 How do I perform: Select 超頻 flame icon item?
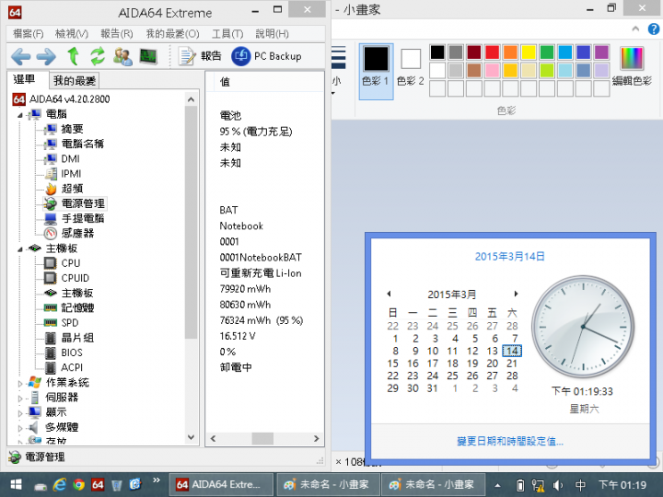tap(72, 189)
